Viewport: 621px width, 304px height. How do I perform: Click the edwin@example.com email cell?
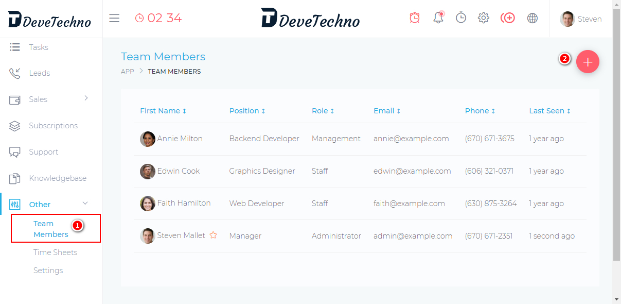pyautogui.click(x=412, y=171)
